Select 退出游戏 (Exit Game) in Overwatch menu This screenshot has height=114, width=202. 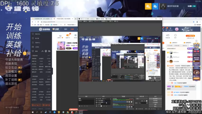coord(11,84)
